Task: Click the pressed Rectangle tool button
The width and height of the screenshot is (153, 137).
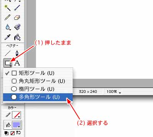Action: (x=8, y=63)
